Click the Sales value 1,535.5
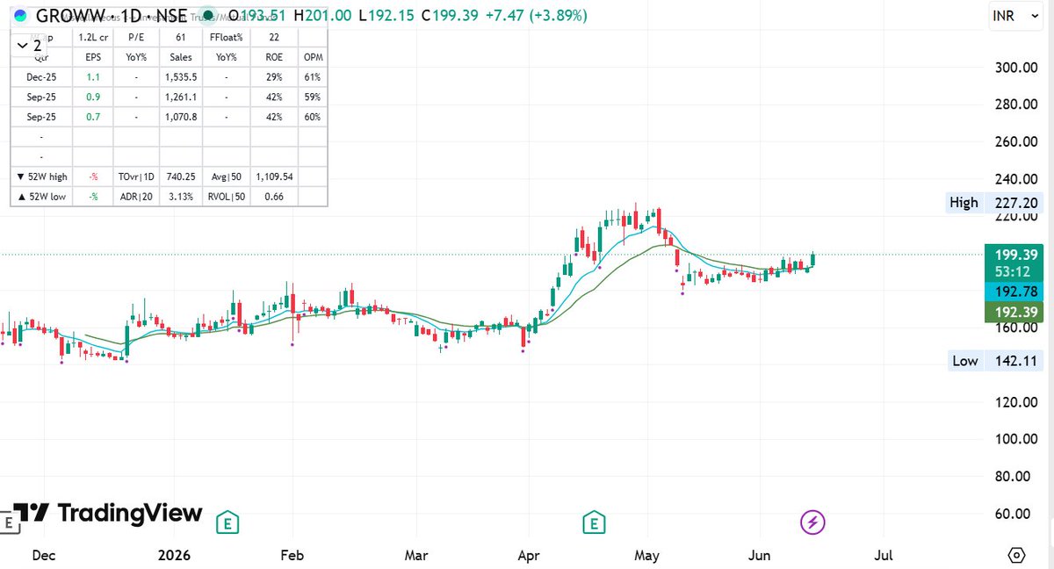The width and height of the screenshot is (1054, 569). point(181,77)
